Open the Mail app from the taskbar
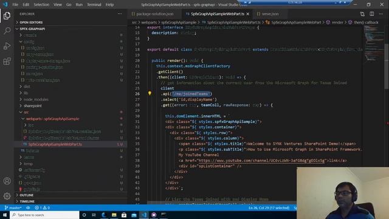The width and height of the screenshot is (389, 219). 134,215
